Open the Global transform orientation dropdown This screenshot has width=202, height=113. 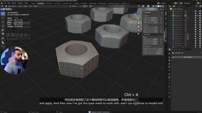[x=74, y=6]
